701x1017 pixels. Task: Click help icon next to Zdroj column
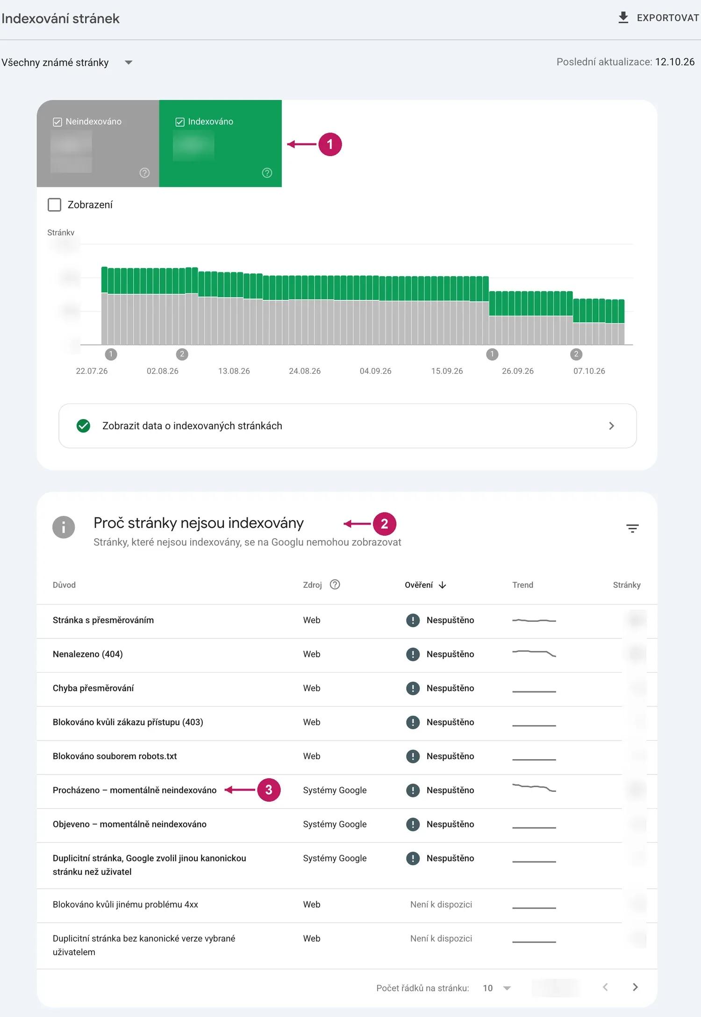tap(335, 584)
